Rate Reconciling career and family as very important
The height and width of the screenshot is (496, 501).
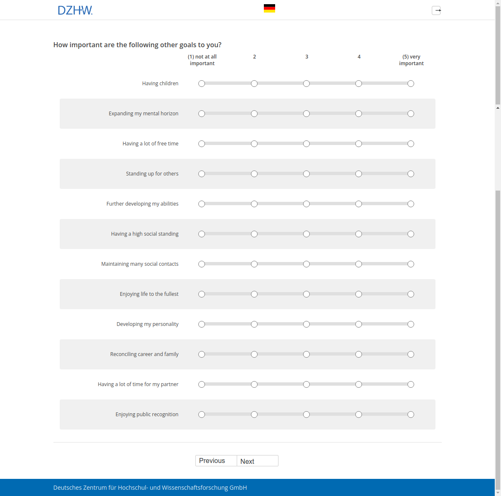411,354
